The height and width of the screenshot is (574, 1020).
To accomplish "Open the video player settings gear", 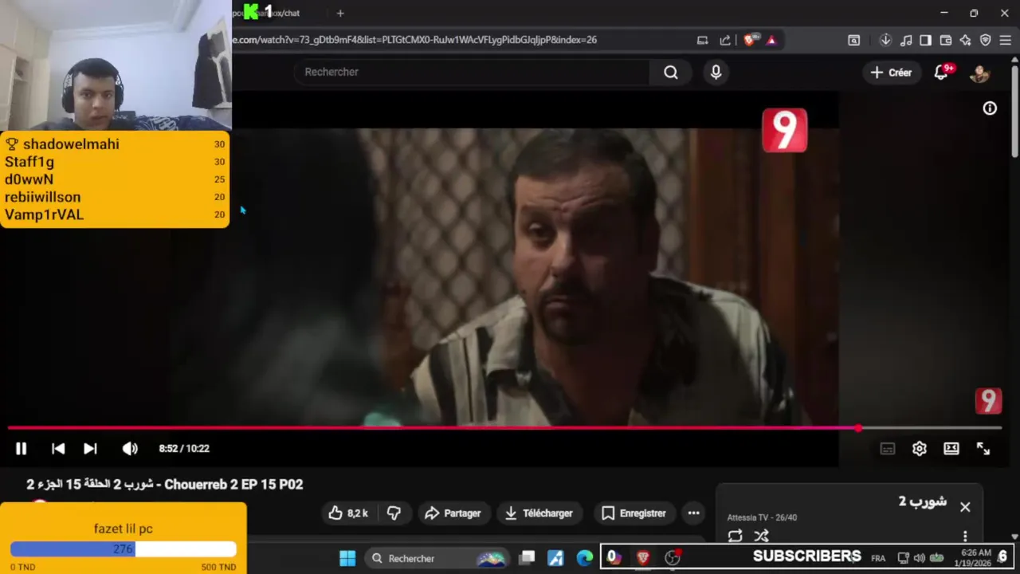I will [920, 449].
